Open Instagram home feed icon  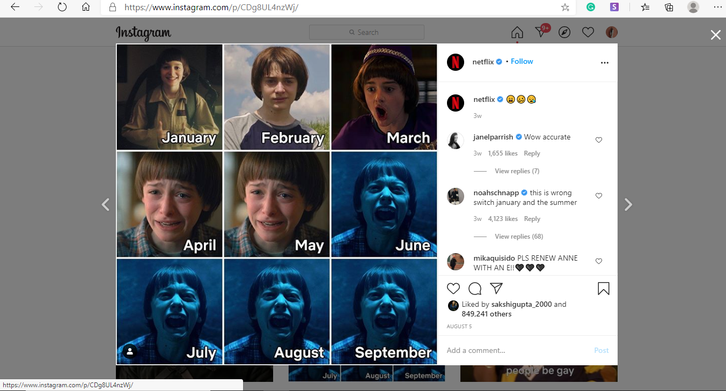(517, 32)
